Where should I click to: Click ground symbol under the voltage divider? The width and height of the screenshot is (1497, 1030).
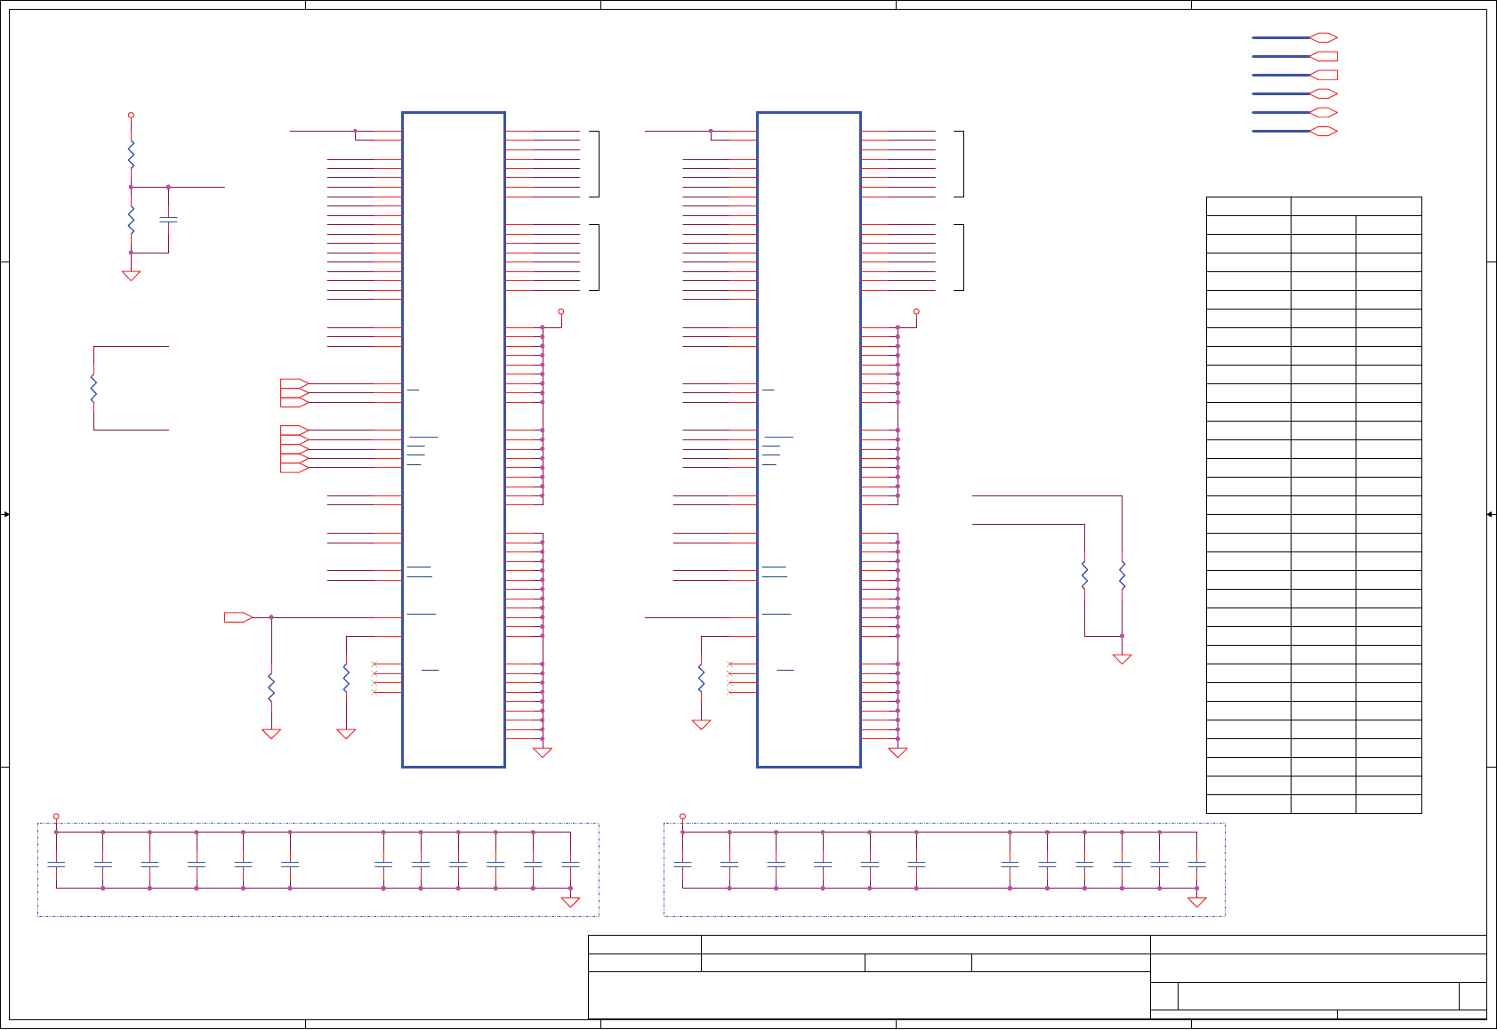coord(131,276)
